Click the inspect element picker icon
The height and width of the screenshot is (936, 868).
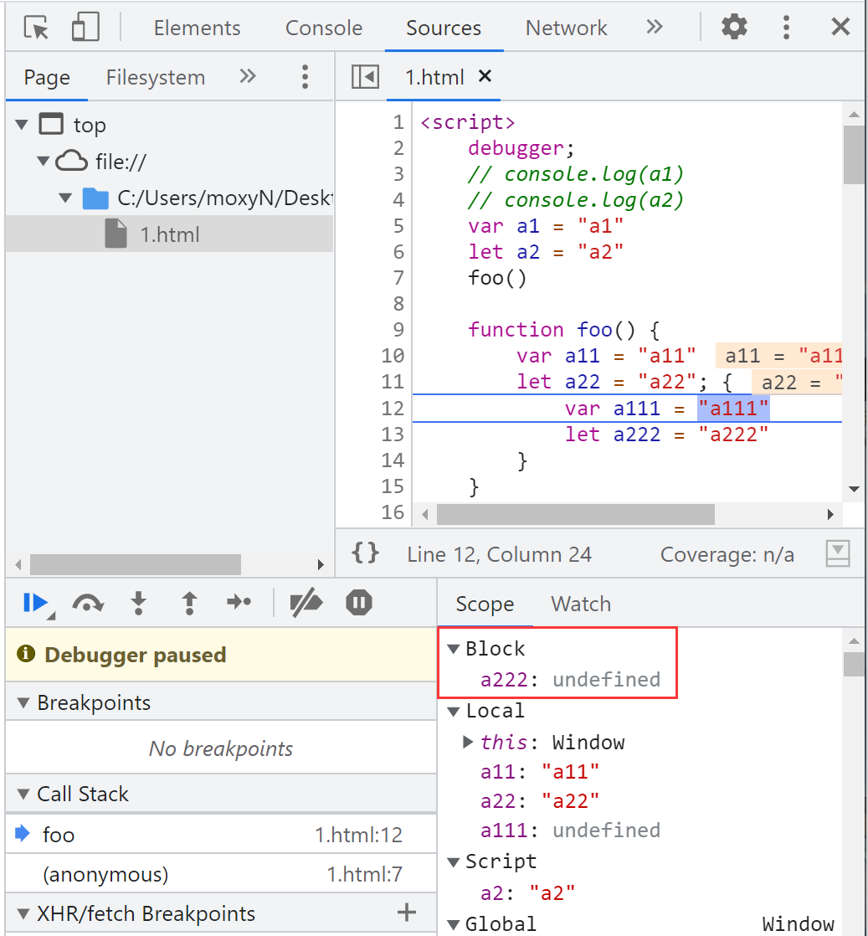[x=36, y=28]
